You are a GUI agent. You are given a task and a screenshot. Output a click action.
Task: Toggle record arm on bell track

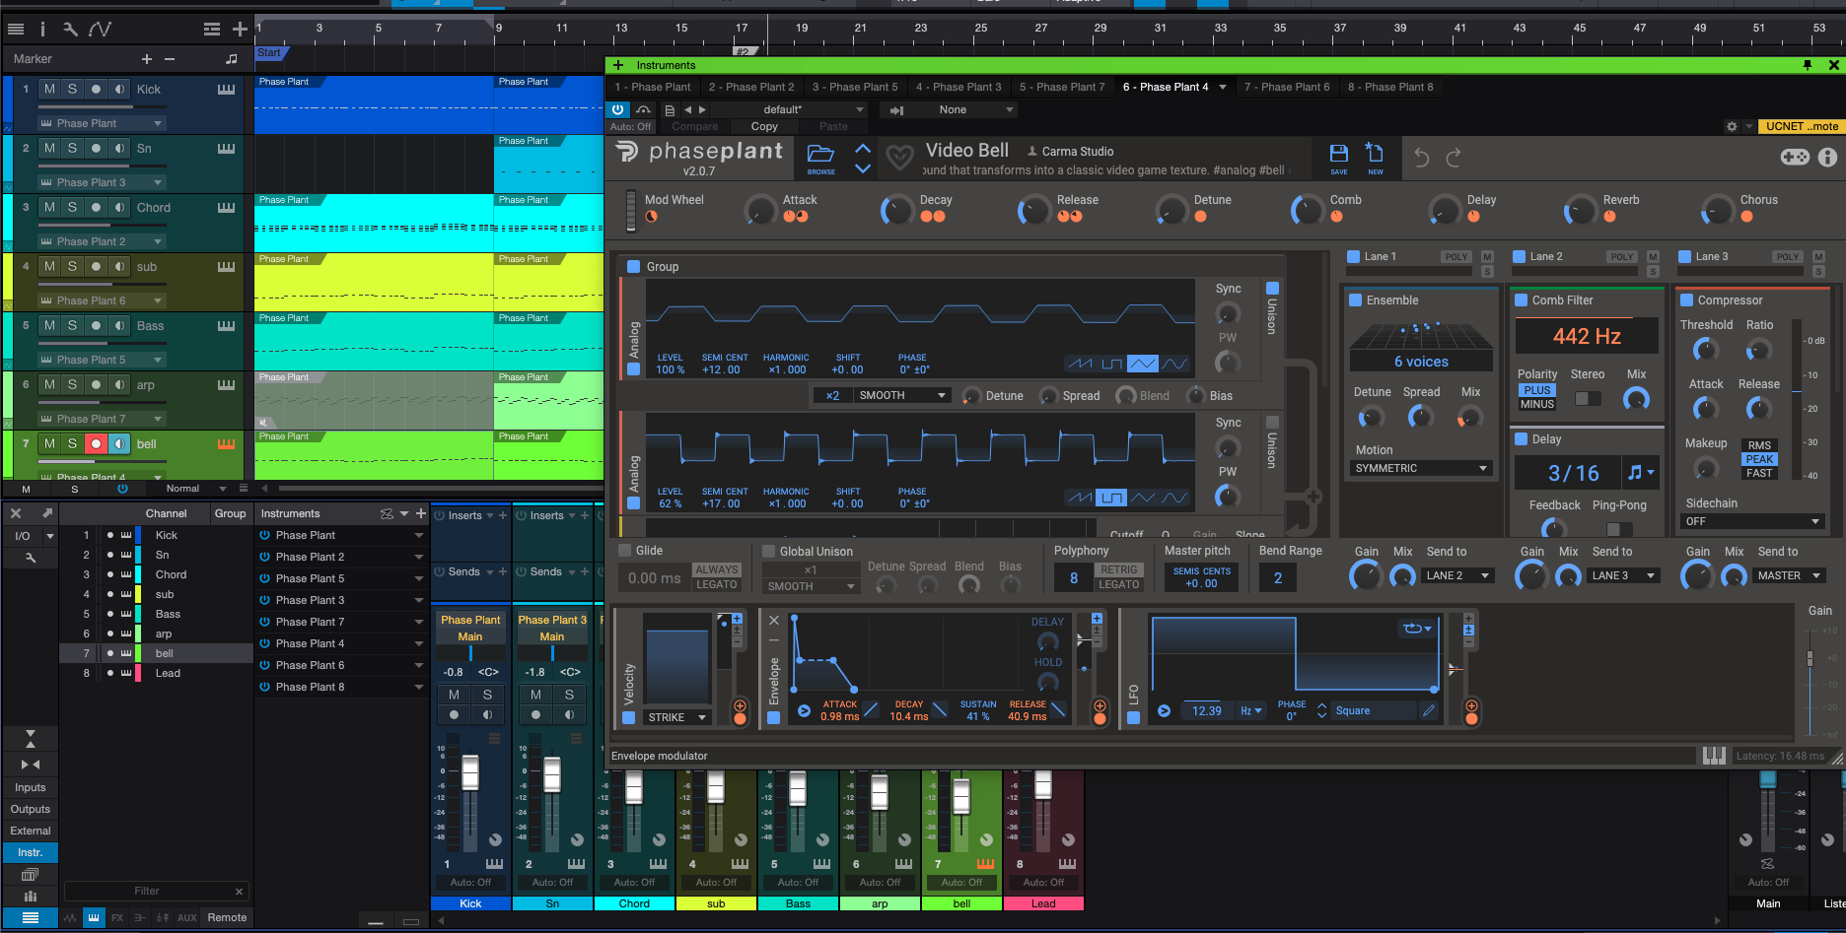tap(96, 443)
